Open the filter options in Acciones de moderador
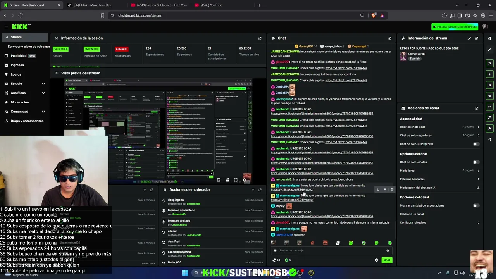Screen dimensions: 496x279 click(x=253, y=190)
